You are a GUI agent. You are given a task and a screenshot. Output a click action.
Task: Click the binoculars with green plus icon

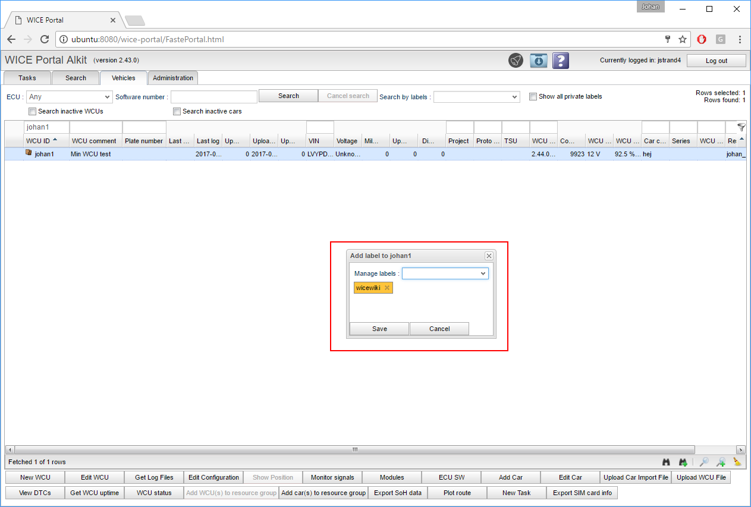click(x=683, y=462)
